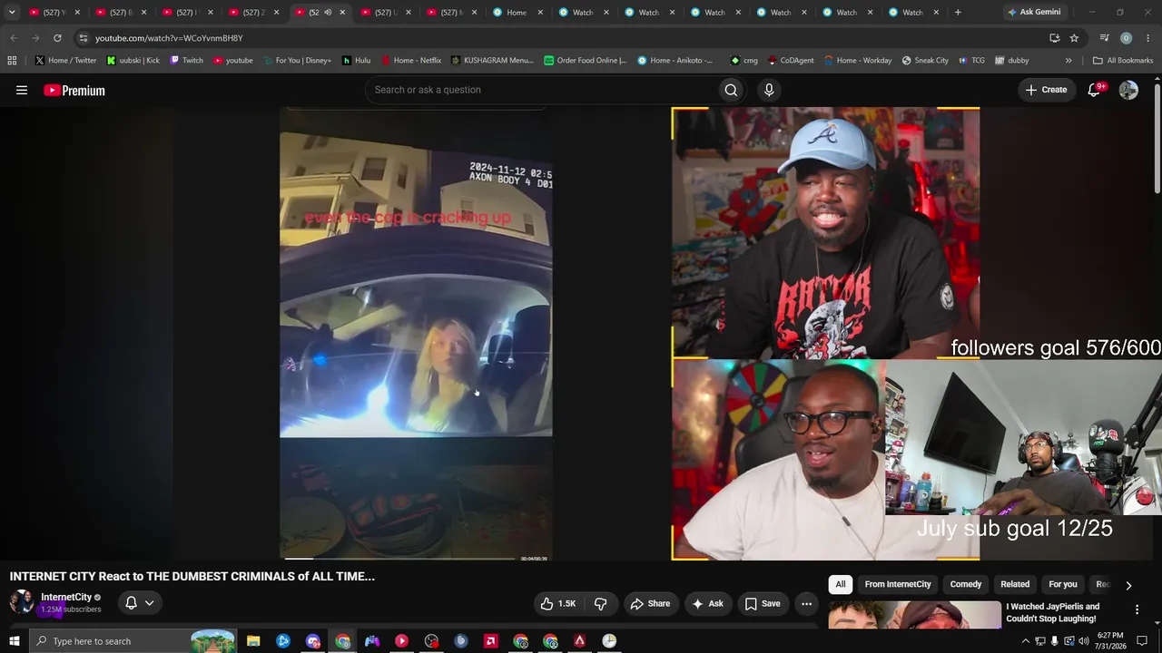
Task: Toggle channel notification bell for InternetCity
Action: (139, 603)
